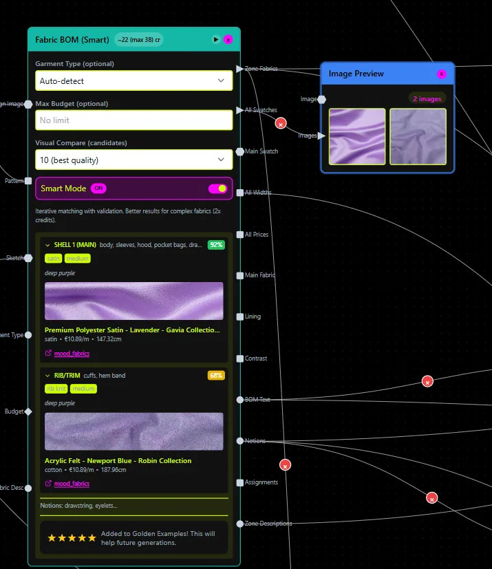Select the lavender satin fabric swatch image
492x569 pixels.
click(x=134, y=301)
